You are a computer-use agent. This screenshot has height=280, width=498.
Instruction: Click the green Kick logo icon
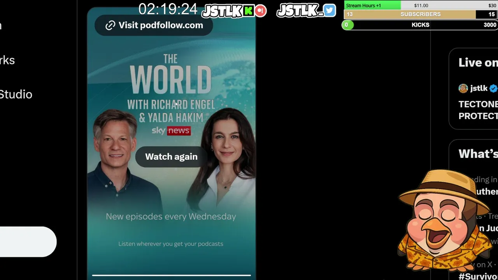tap(249, 10)
